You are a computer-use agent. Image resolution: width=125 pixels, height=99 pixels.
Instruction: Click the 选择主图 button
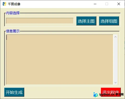point(86,21)
